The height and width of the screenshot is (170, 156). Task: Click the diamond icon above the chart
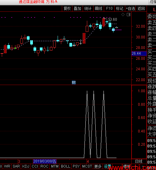(x=123, y=15)
